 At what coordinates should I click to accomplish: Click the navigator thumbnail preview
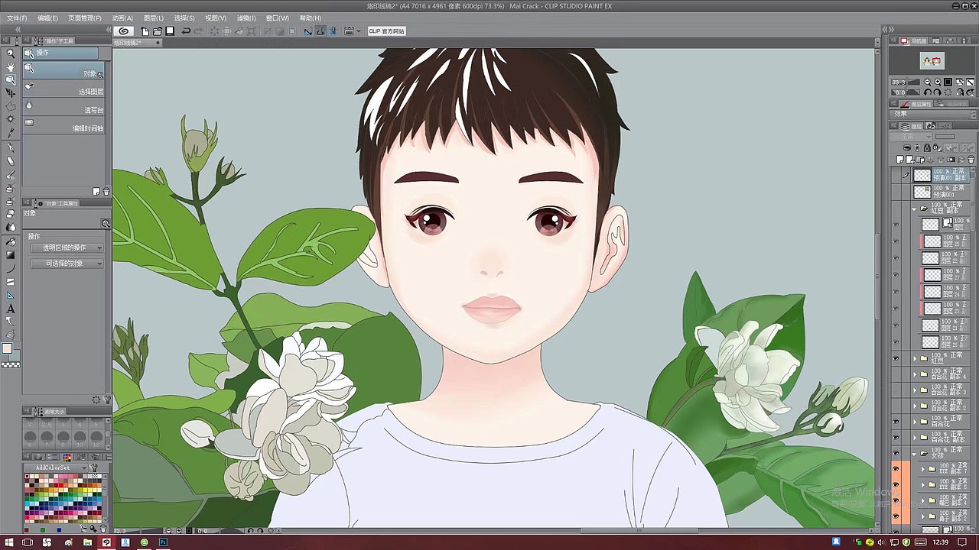coord(932,61)
